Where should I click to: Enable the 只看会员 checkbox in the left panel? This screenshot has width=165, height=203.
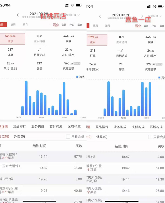(68, 137)
